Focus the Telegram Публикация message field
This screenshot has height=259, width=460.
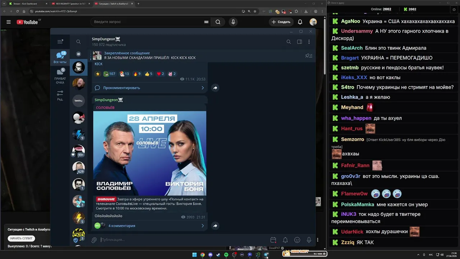pyautogui.click(x=183, y=240)
